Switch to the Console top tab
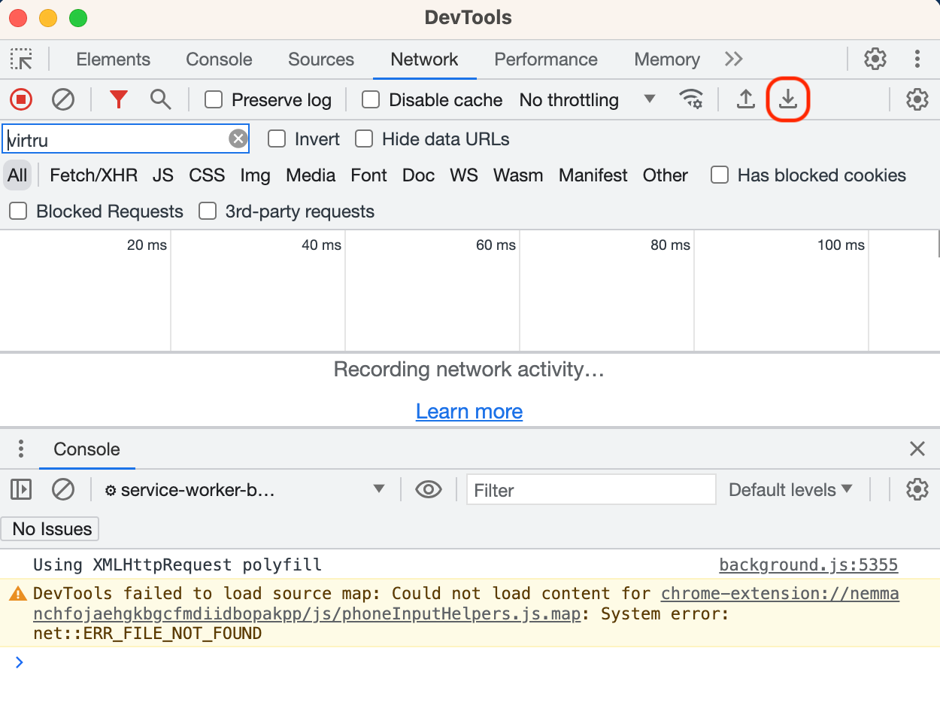The width and height of the screenshot is (940, 703). (x=219, y=59)
